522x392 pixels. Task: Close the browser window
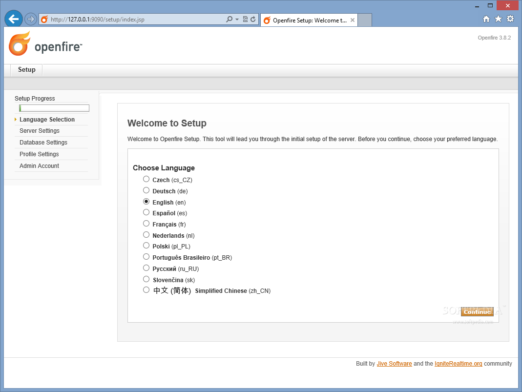click(507, 5)
